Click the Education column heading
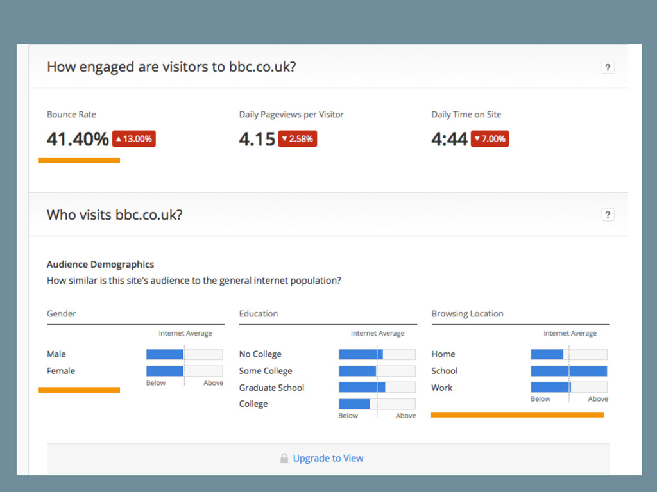 point(259,313)
